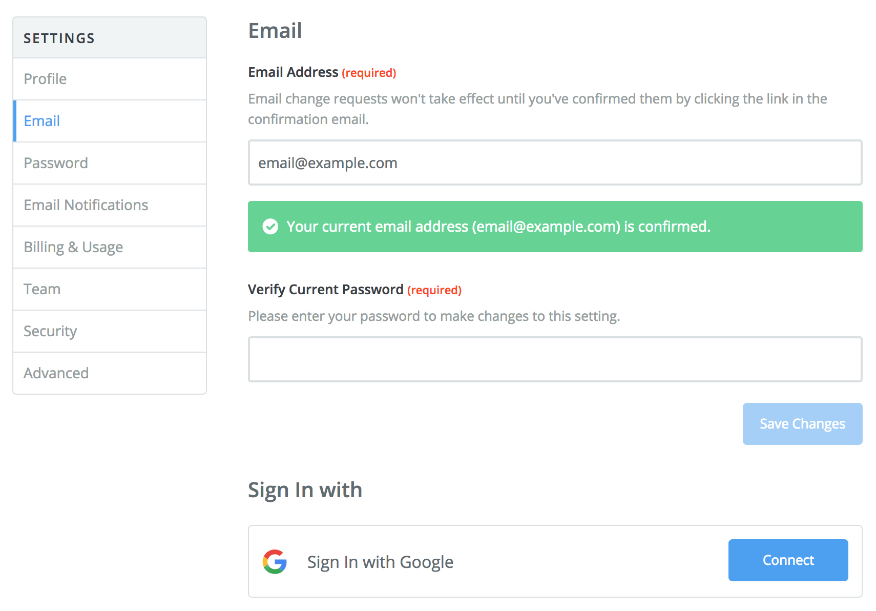Click the green confirmed checkmark icon
The width and height of the screenshot is (876, 611).
click(270, 227)
